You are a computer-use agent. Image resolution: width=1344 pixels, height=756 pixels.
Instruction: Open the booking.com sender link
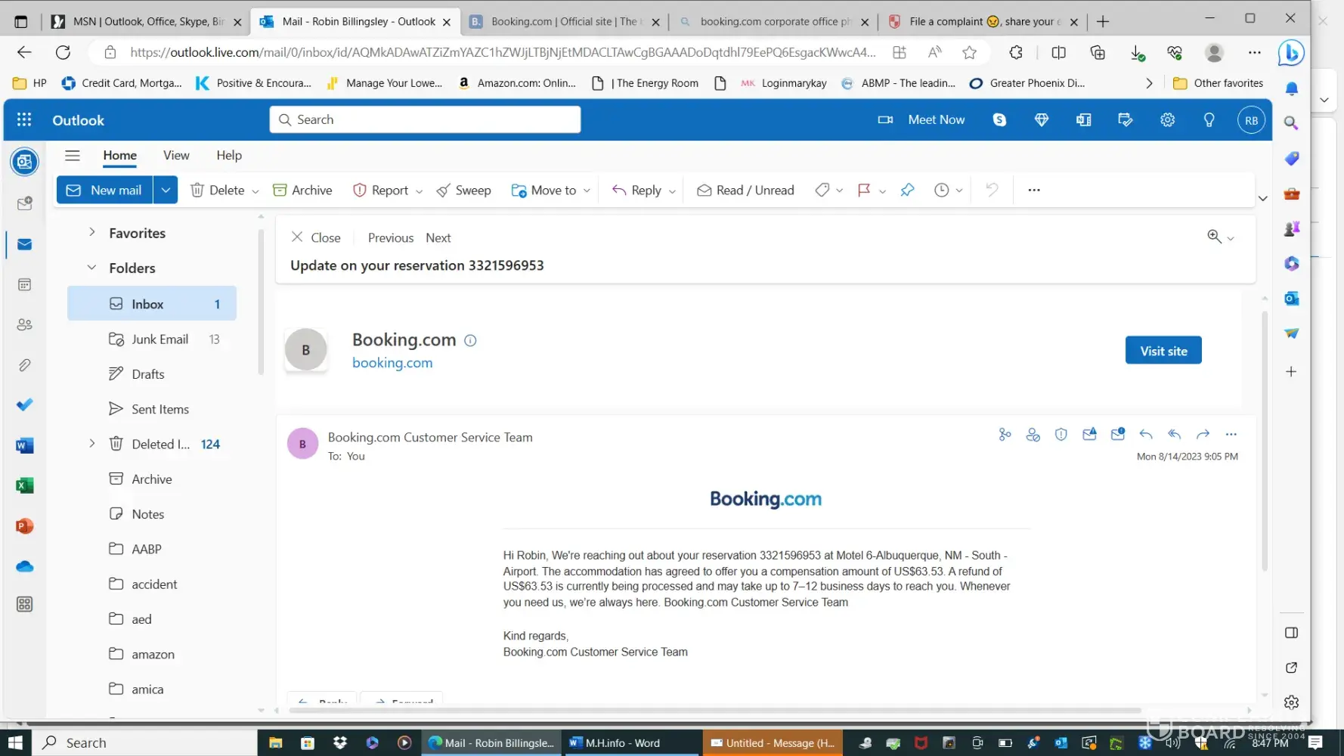(392, 363)
